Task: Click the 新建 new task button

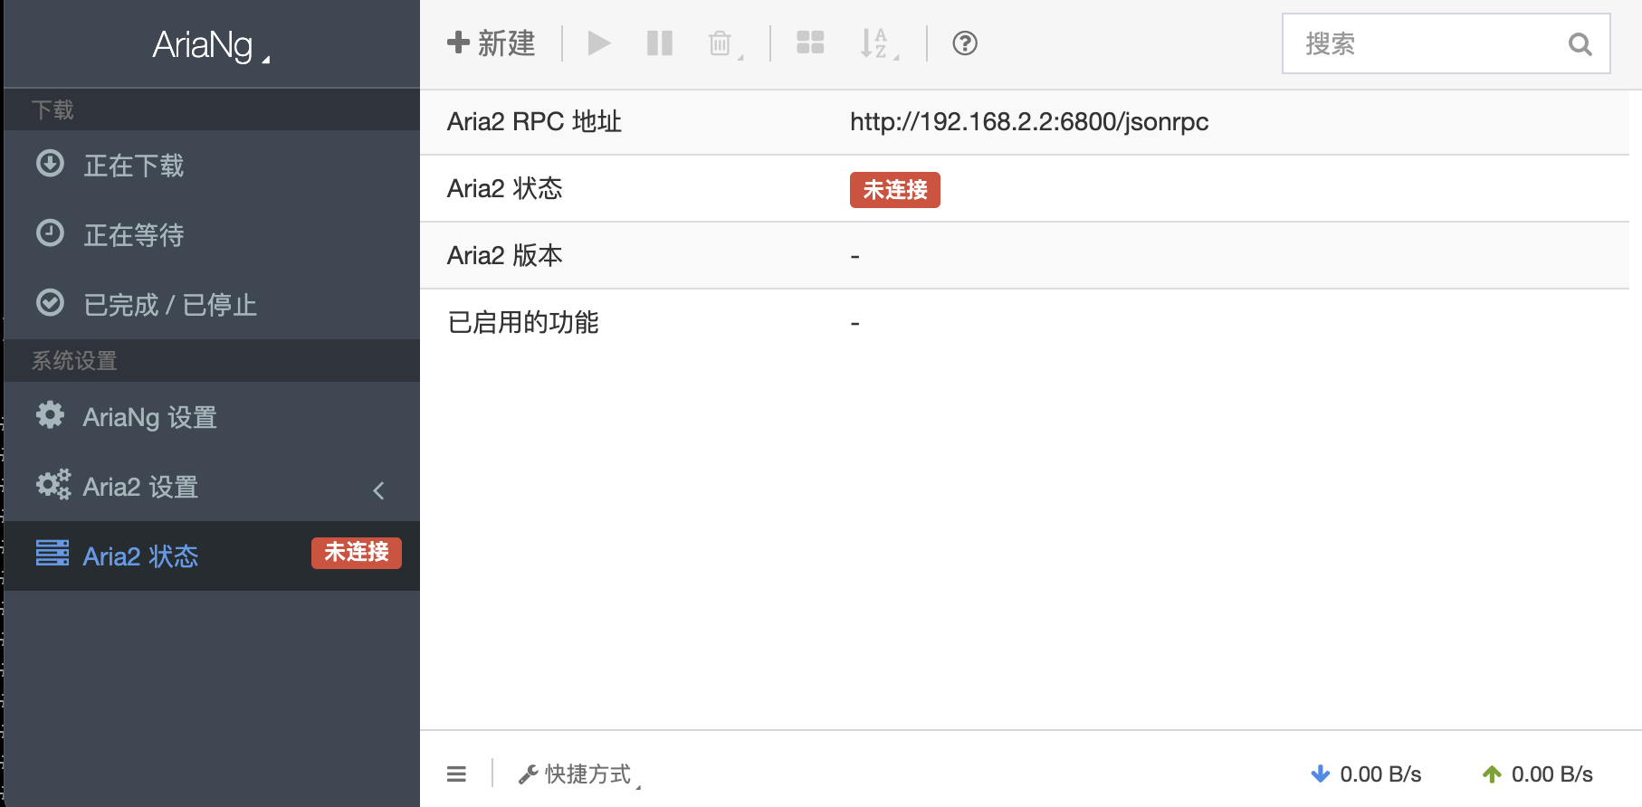Action: [x=492, y=43]
